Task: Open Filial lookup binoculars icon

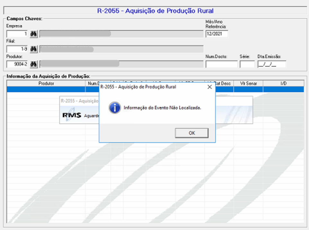Action: (x=33, y=49)
